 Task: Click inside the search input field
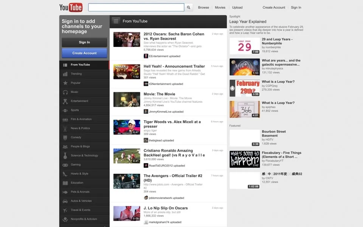pos(136,8)
